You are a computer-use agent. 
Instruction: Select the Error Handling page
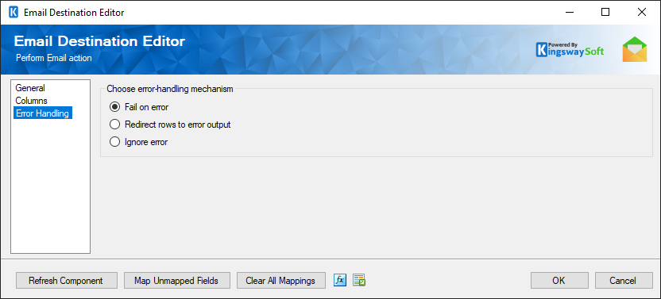(x=43, y=113)
